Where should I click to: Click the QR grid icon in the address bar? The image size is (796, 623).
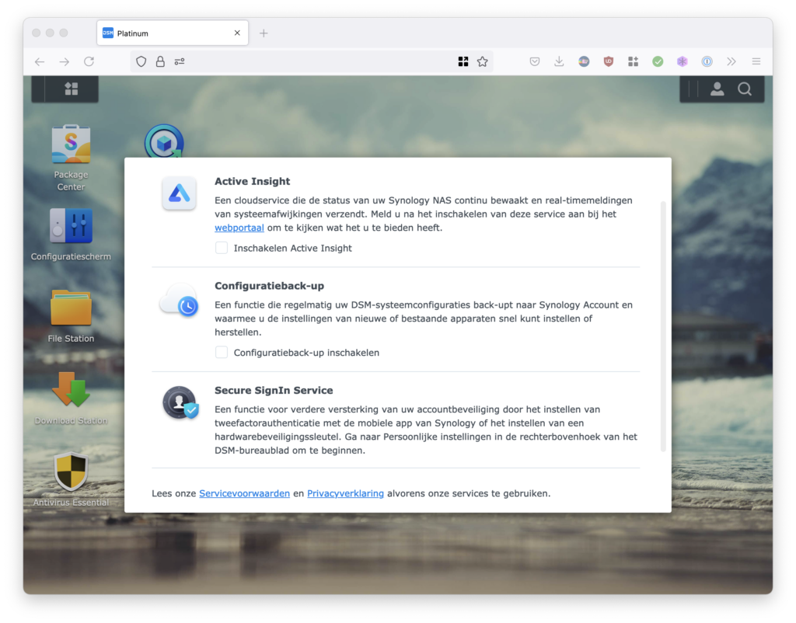coord(463,62)
